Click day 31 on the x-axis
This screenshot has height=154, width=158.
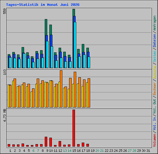(148, 151)
